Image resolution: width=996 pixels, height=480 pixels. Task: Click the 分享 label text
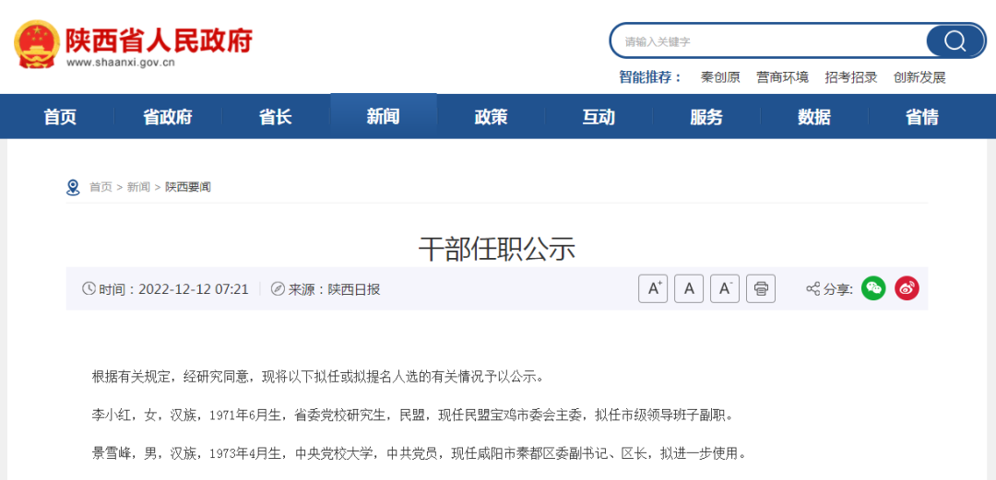click(x=837, y=289)
